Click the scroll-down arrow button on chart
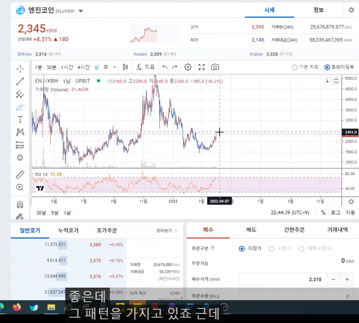The height and width of the screenshot is (323, 359). [x=327, y=81]
